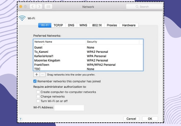Enable Turn Wi-Fi on or off checkbox

(x=38, y=101)
